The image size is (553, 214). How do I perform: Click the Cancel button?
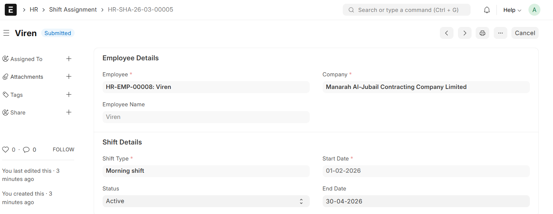coord(525,33)
